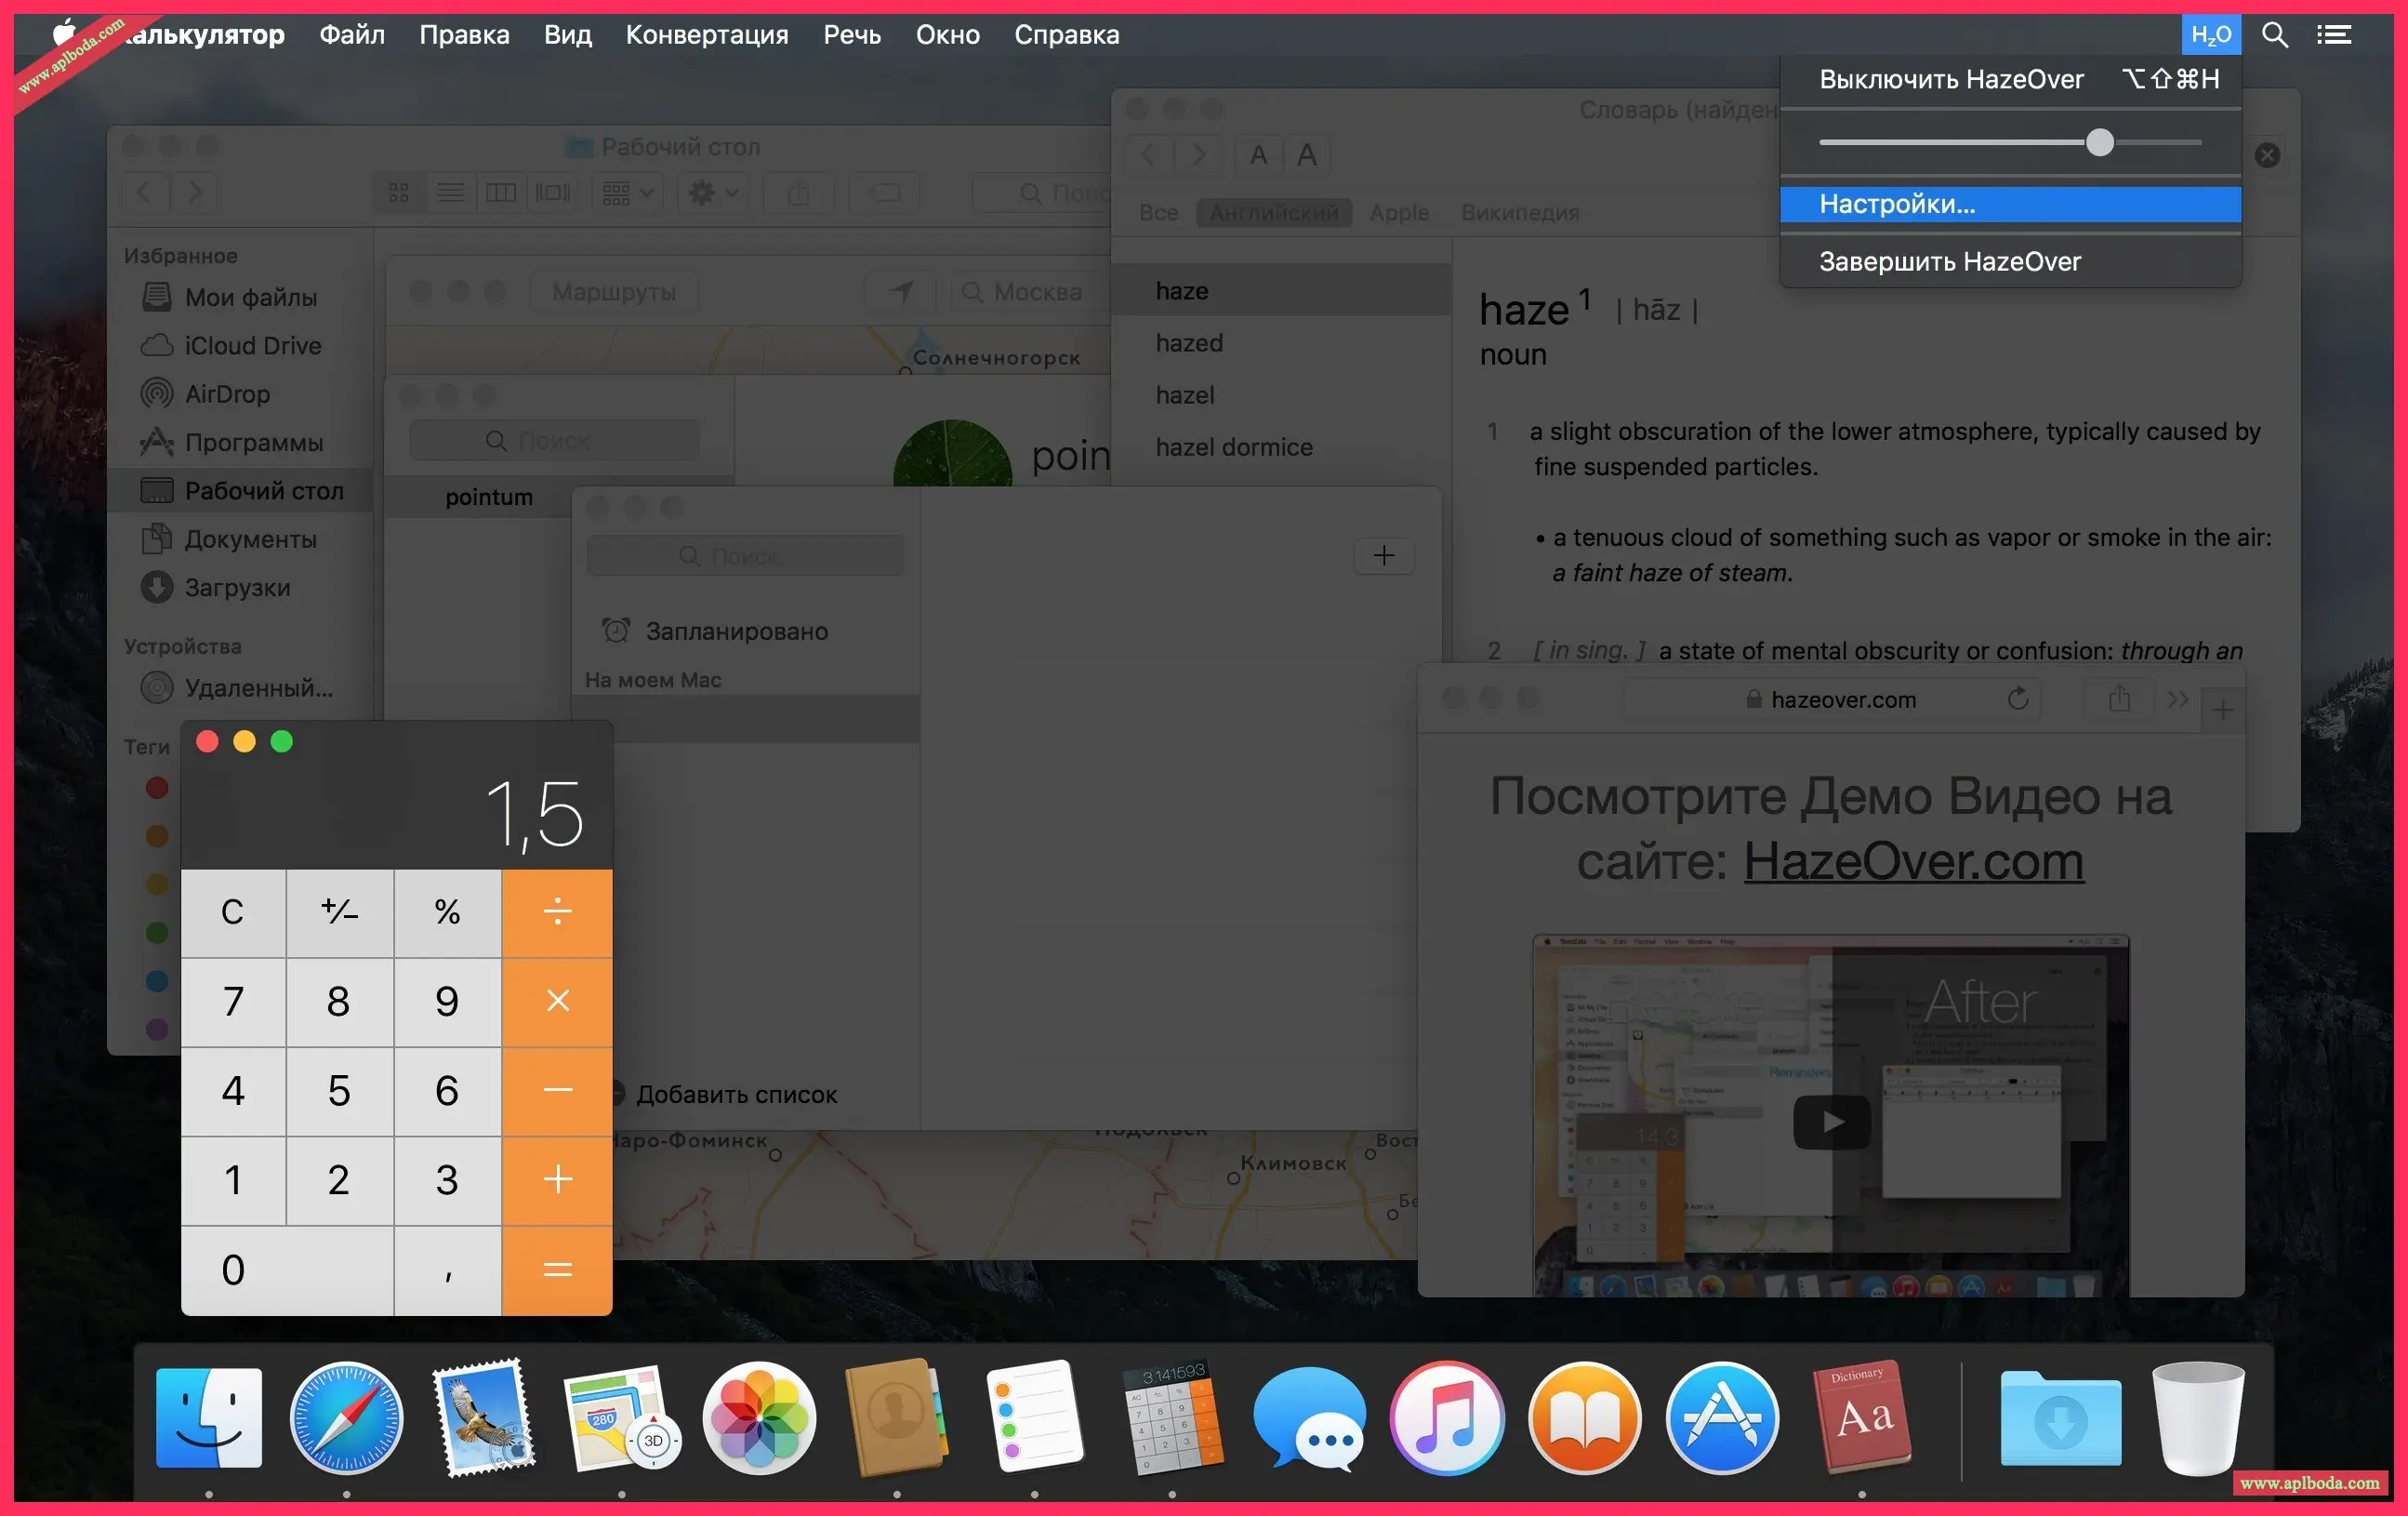Open Загрузки in Finder sidebar
This screenshot has width=2408, height=1516.
[240, 588]
